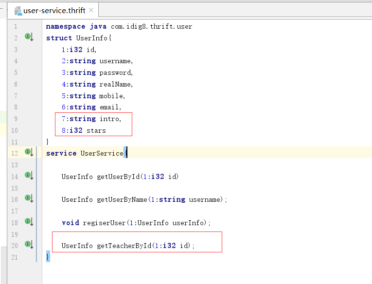Click the 'UserService' service name
372x284 pixels.
coord(102,153)
